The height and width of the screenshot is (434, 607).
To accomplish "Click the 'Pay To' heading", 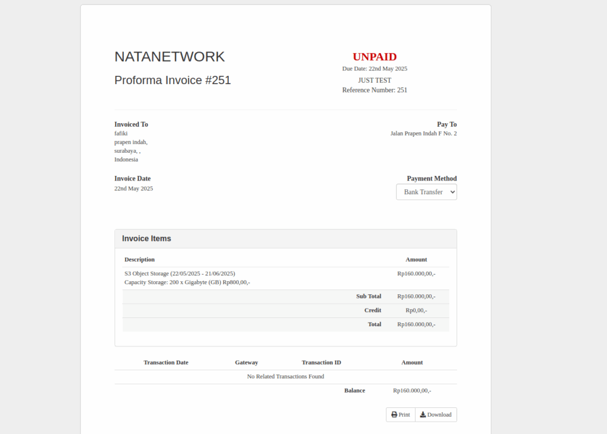I will pyautogui.click(x=447, y=124).
